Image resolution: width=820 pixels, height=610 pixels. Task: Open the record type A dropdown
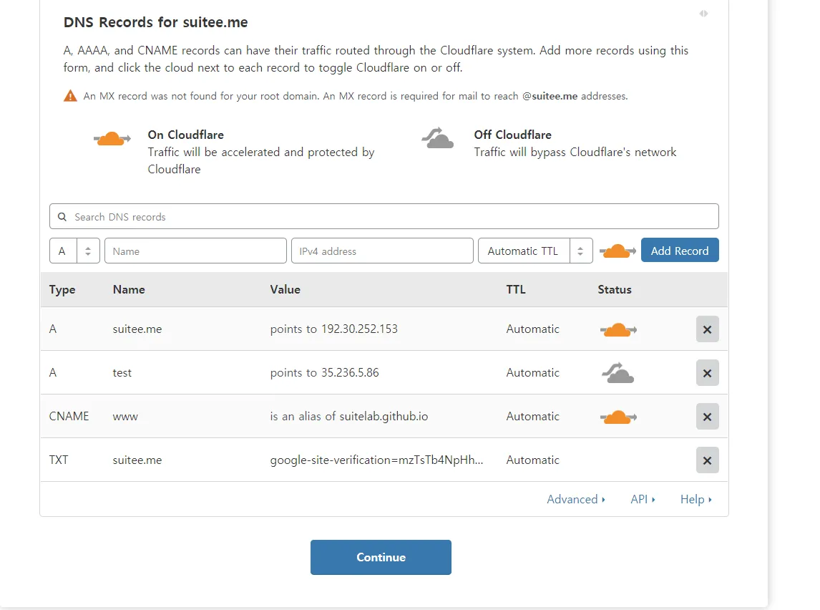74,251
